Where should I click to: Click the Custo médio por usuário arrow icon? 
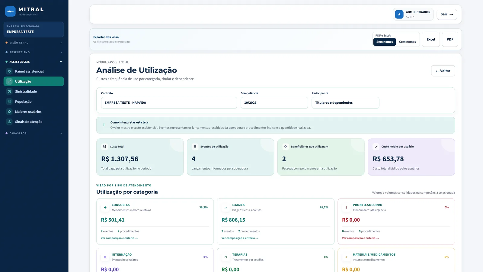pyautogui.click(x=376, y=147)
